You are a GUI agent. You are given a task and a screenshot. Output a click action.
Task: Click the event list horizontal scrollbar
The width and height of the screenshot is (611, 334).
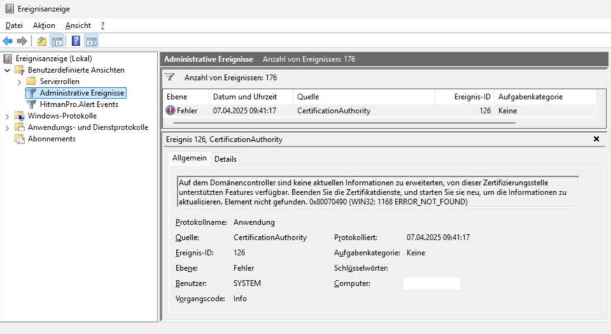coord(344,123)
